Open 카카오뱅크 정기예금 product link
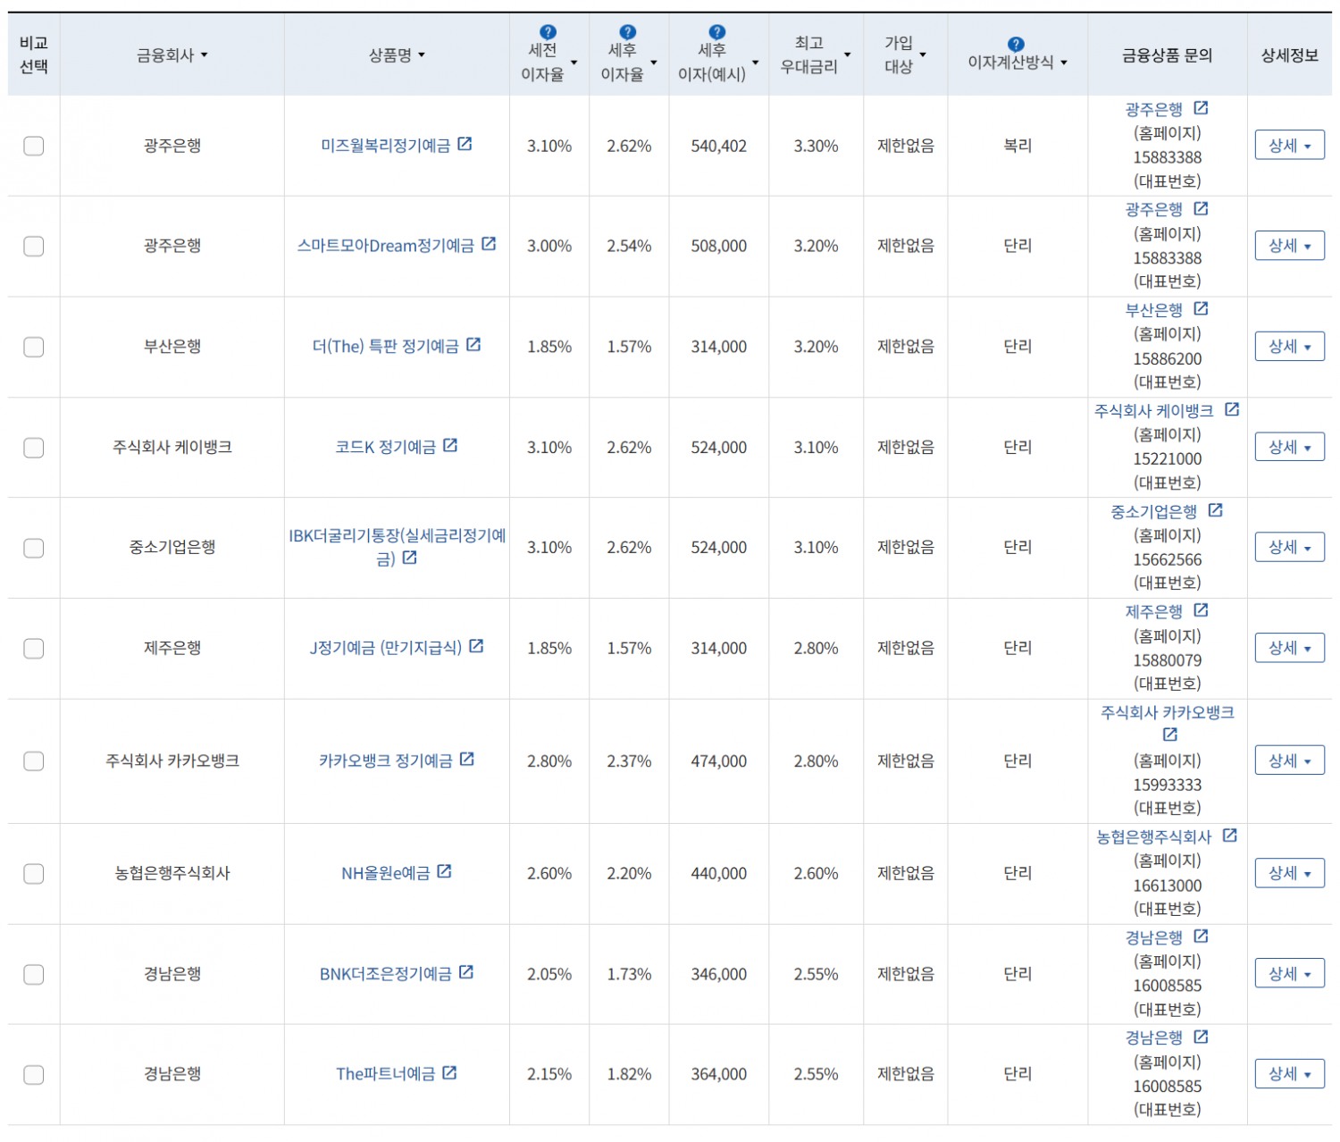 point(386,761)
